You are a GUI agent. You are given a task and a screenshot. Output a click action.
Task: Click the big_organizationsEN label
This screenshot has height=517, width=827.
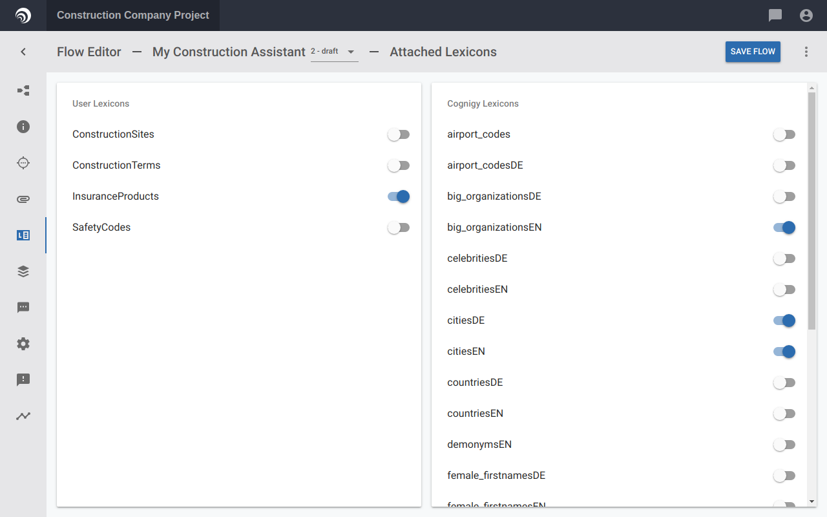click(x=494, y=227)
